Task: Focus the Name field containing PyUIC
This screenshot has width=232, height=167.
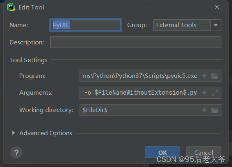Action: [85, 25]
